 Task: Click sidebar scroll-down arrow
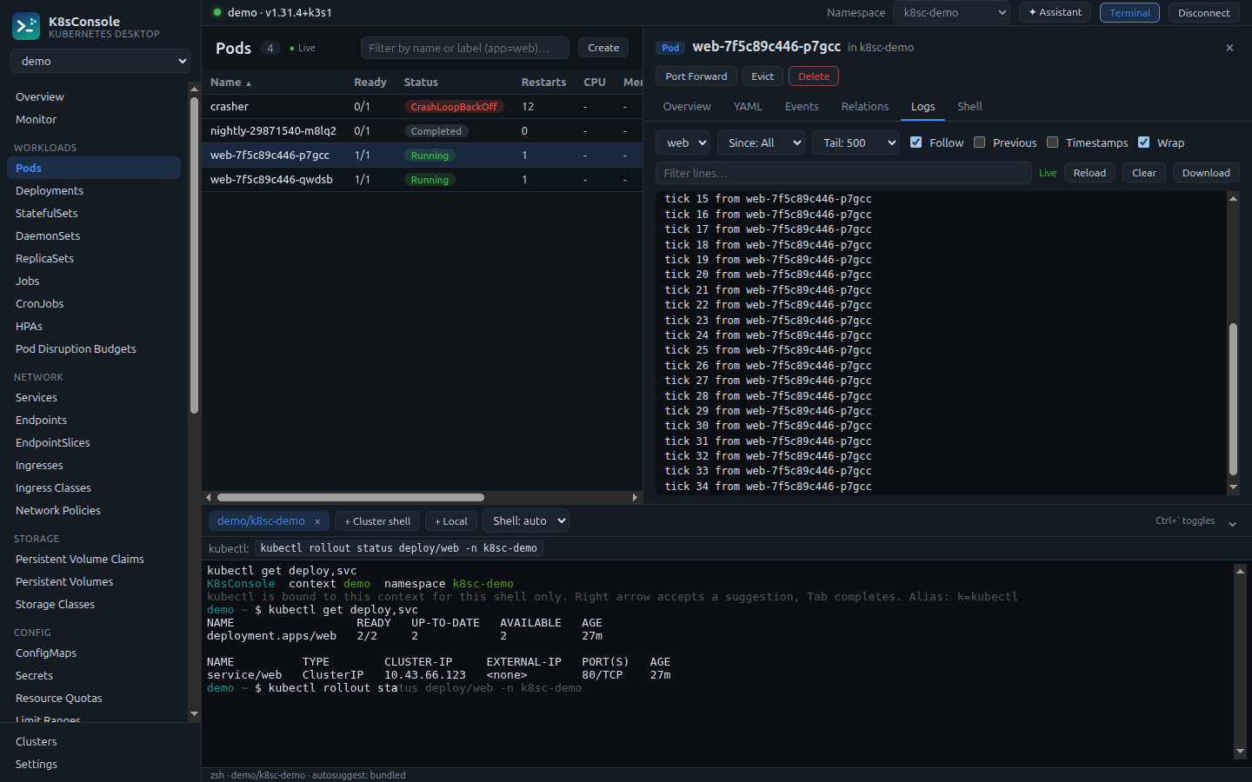(x=194, y=713)
